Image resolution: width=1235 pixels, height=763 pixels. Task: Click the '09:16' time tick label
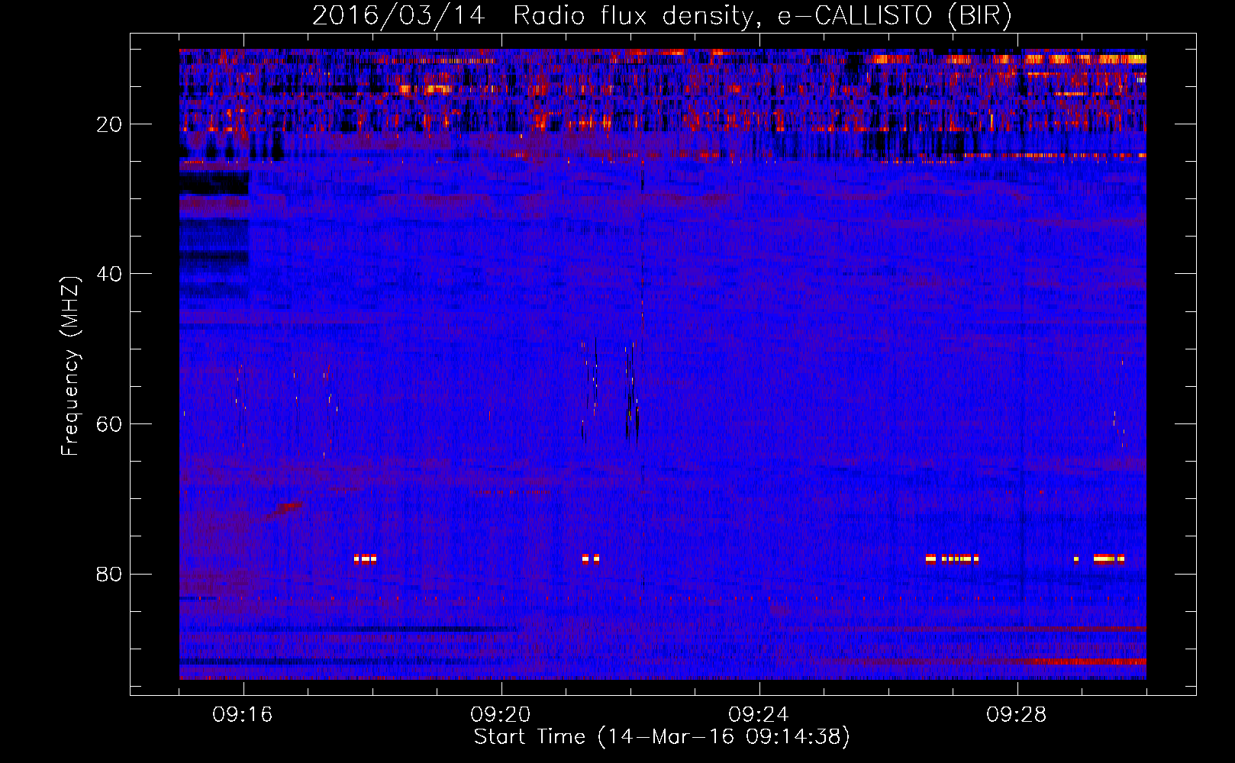[243, 715]
